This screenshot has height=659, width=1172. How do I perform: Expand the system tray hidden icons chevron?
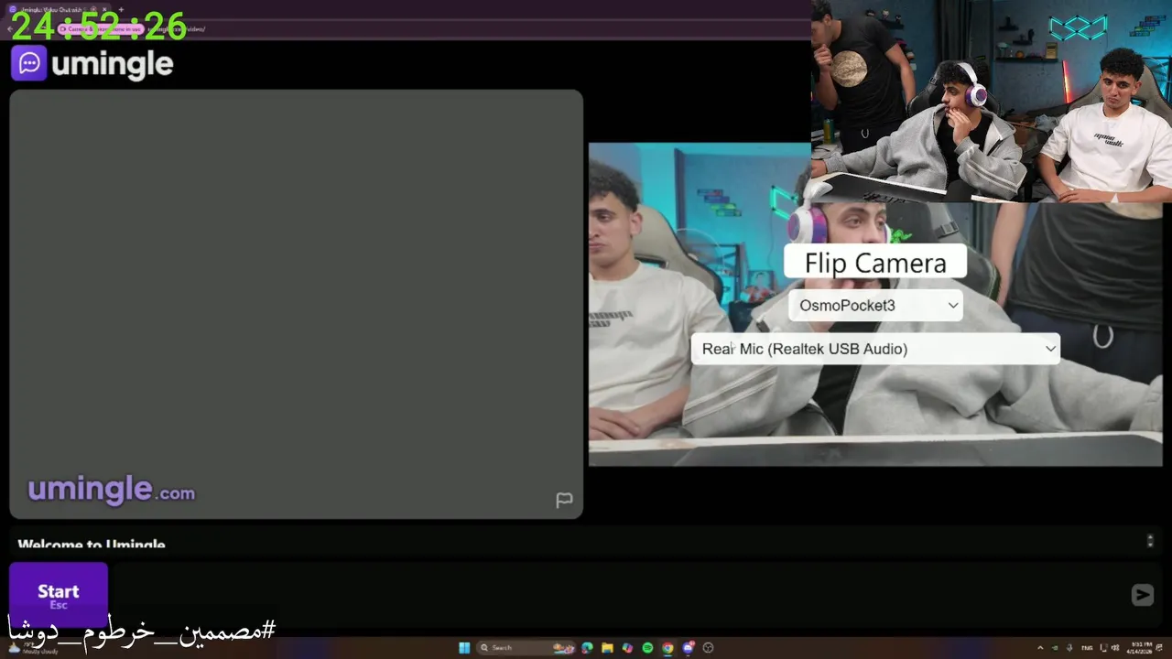[1040, 648]
